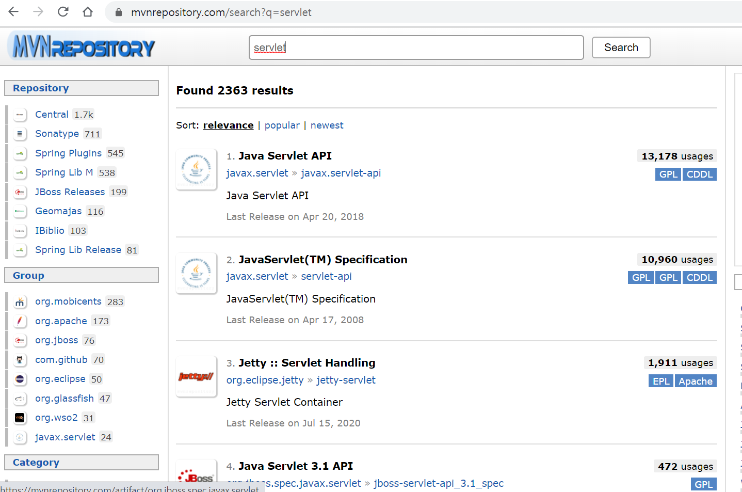Viewport: 742px width, 492px height.
Task: Go back using the browser back arrow
Action: click(x=13, y=12)
